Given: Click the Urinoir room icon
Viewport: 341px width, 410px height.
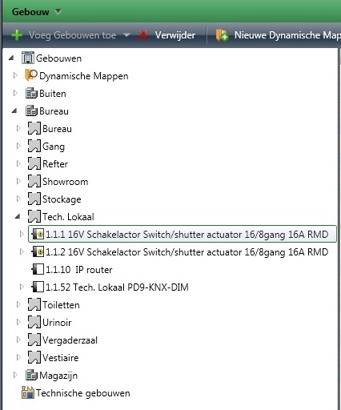Looking at the screenshot, I should 34,322.
